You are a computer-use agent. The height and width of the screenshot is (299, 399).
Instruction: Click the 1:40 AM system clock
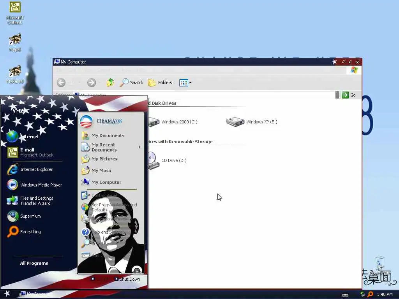click(x=385, y=294)
